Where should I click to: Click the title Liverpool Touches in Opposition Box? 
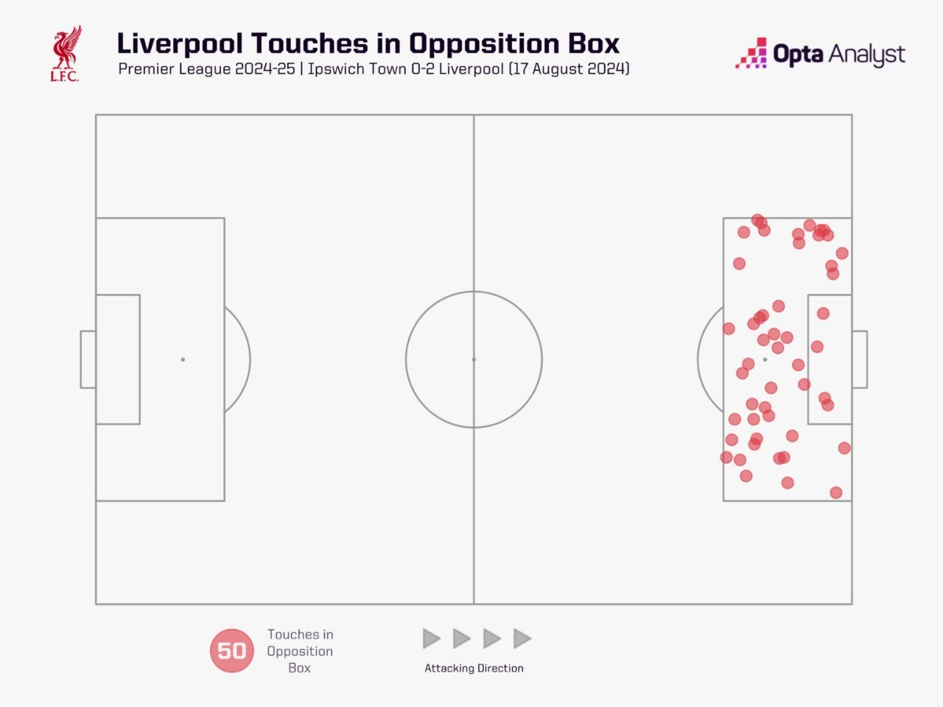368,43
